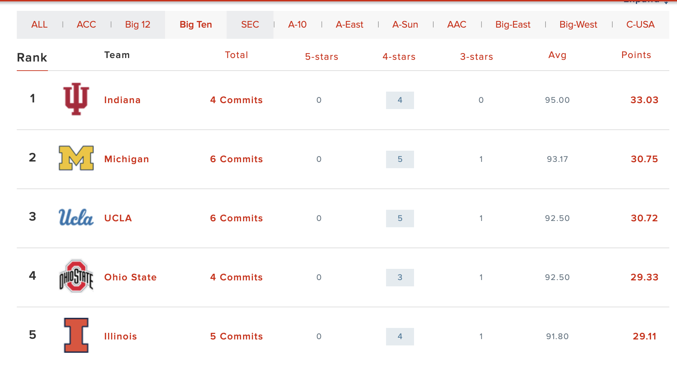Image resolution: width=677 pixels, height=365 pixels.
Task: Sort the table by Rank column
Action: pyautogui.click(x=32, y=57)
